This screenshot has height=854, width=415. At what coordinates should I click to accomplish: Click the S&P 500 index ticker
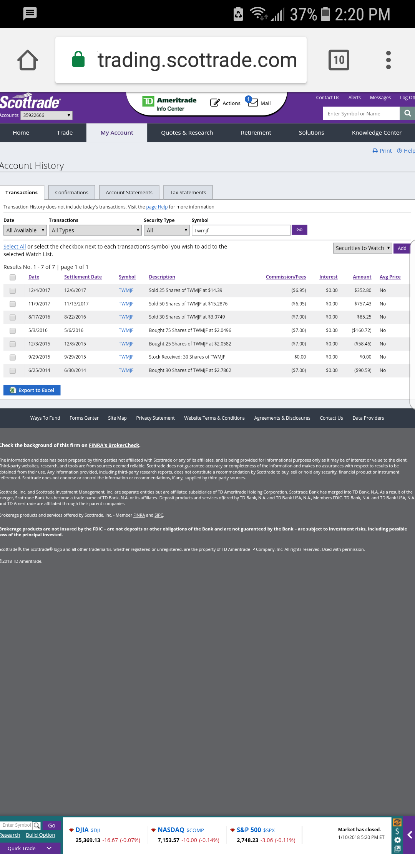click(x=263, y=835)
